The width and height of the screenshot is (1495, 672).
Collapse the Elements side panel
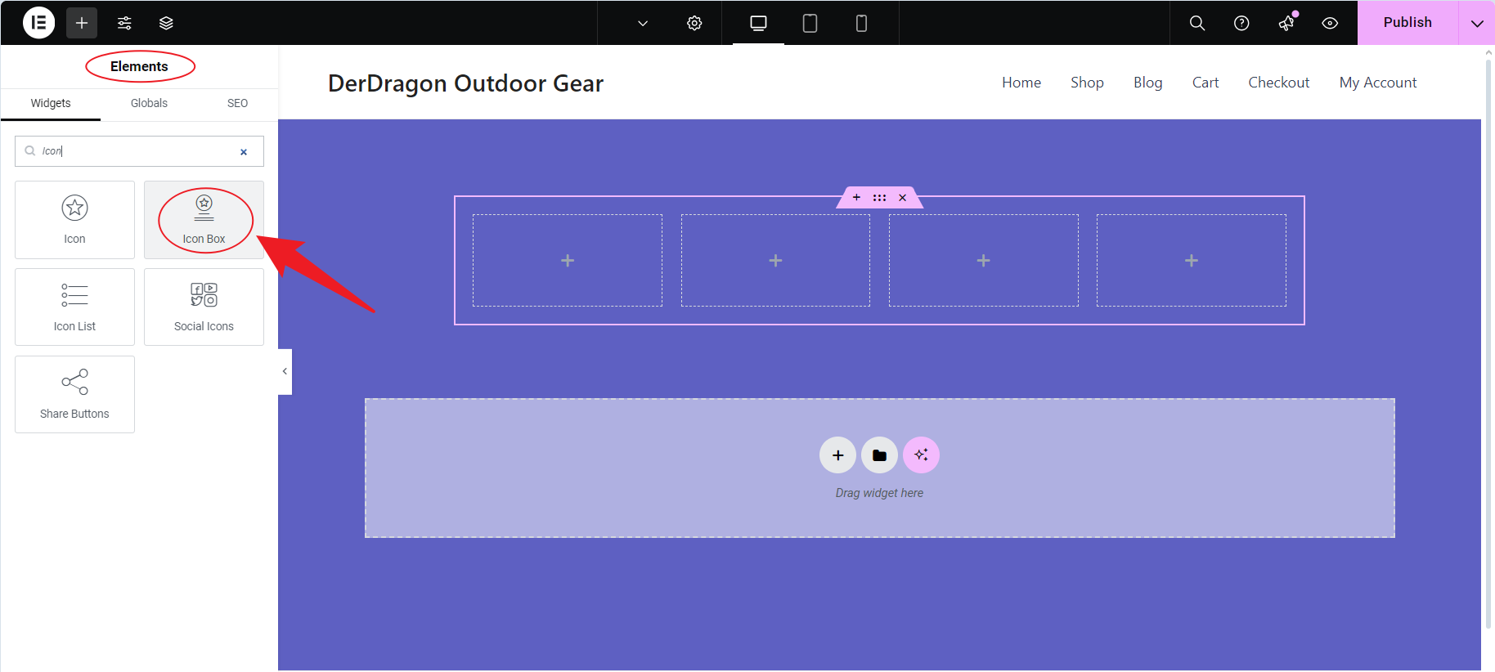285,371
